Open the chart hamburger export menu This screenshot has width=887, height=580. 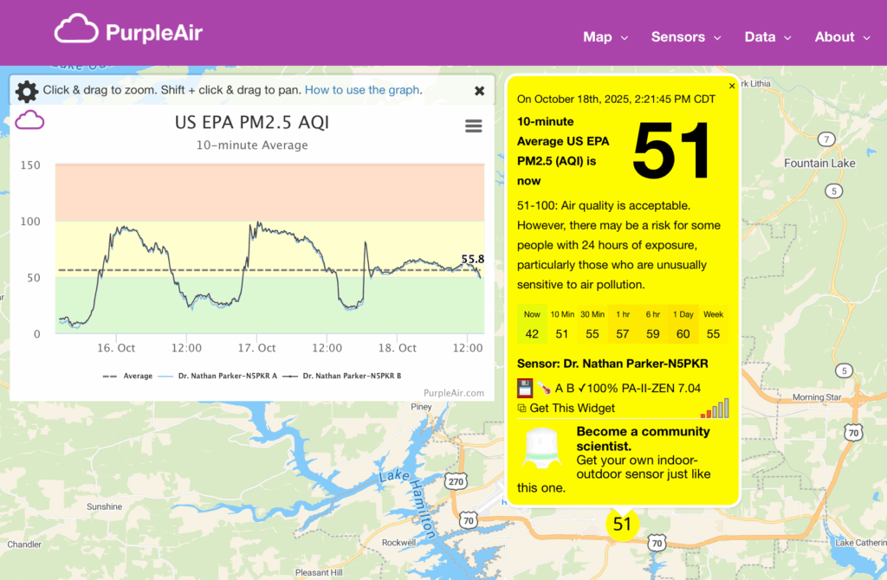(474, 126)
